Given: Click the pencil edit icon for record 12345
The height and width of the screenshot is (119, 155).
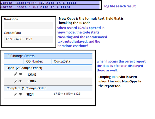Looking at the screenshot, I should click(x=15, y=74).
